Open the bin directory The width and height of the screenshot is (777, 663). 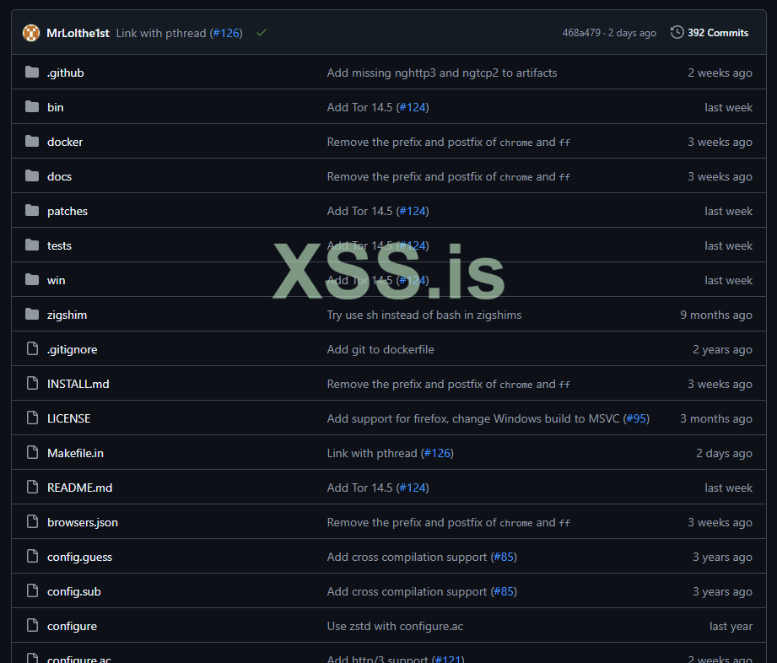click(55, 107)
